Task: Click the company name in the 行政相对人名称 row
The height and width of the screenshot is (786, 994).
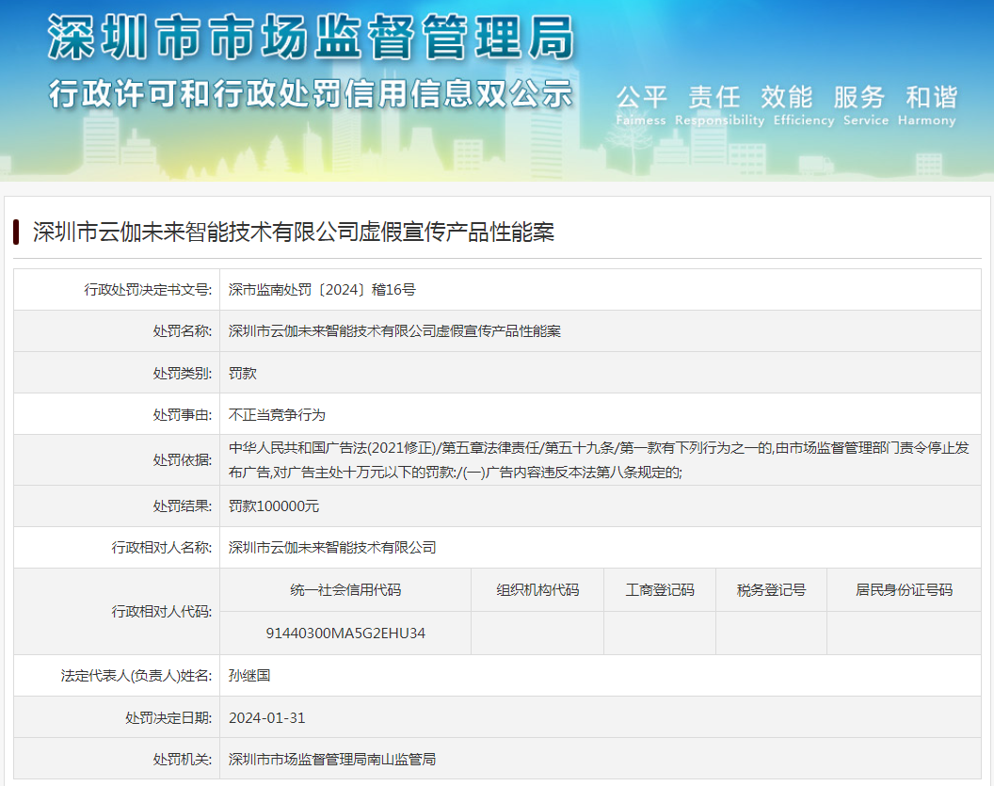Action: pos(332,547)
